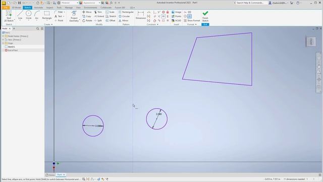Select the Trim command

(x=98, y=12)
